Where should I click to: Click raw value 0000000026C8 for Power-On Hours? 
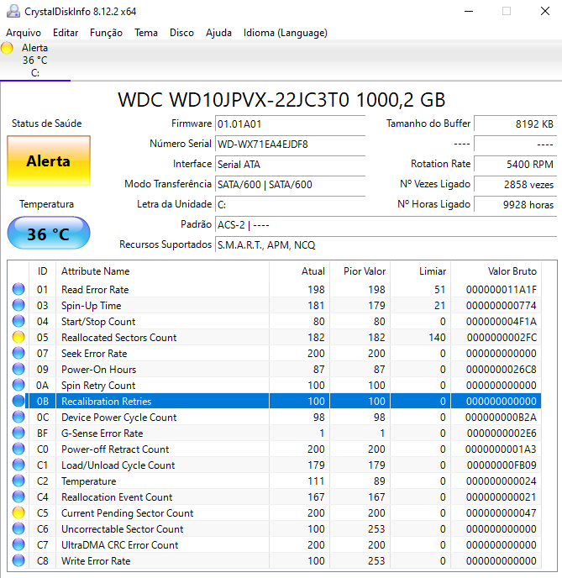point(502,370)
